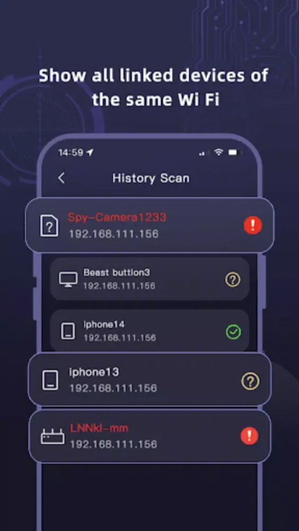Tap the battery icon in status bar
Screen dimensions: 299x531
pos(234,153)
